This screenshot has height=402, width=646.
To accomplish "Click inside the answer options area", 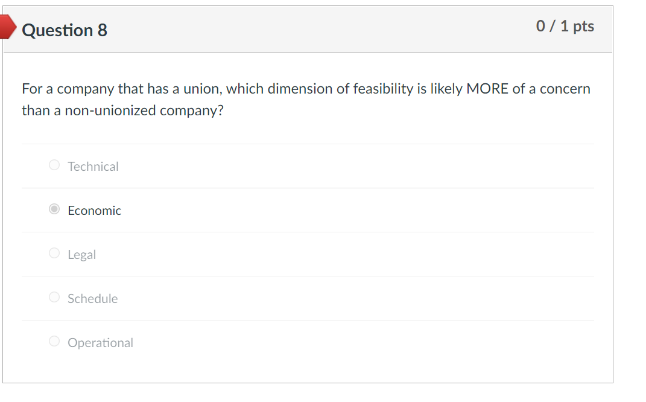I will click(x=308, y=254).
